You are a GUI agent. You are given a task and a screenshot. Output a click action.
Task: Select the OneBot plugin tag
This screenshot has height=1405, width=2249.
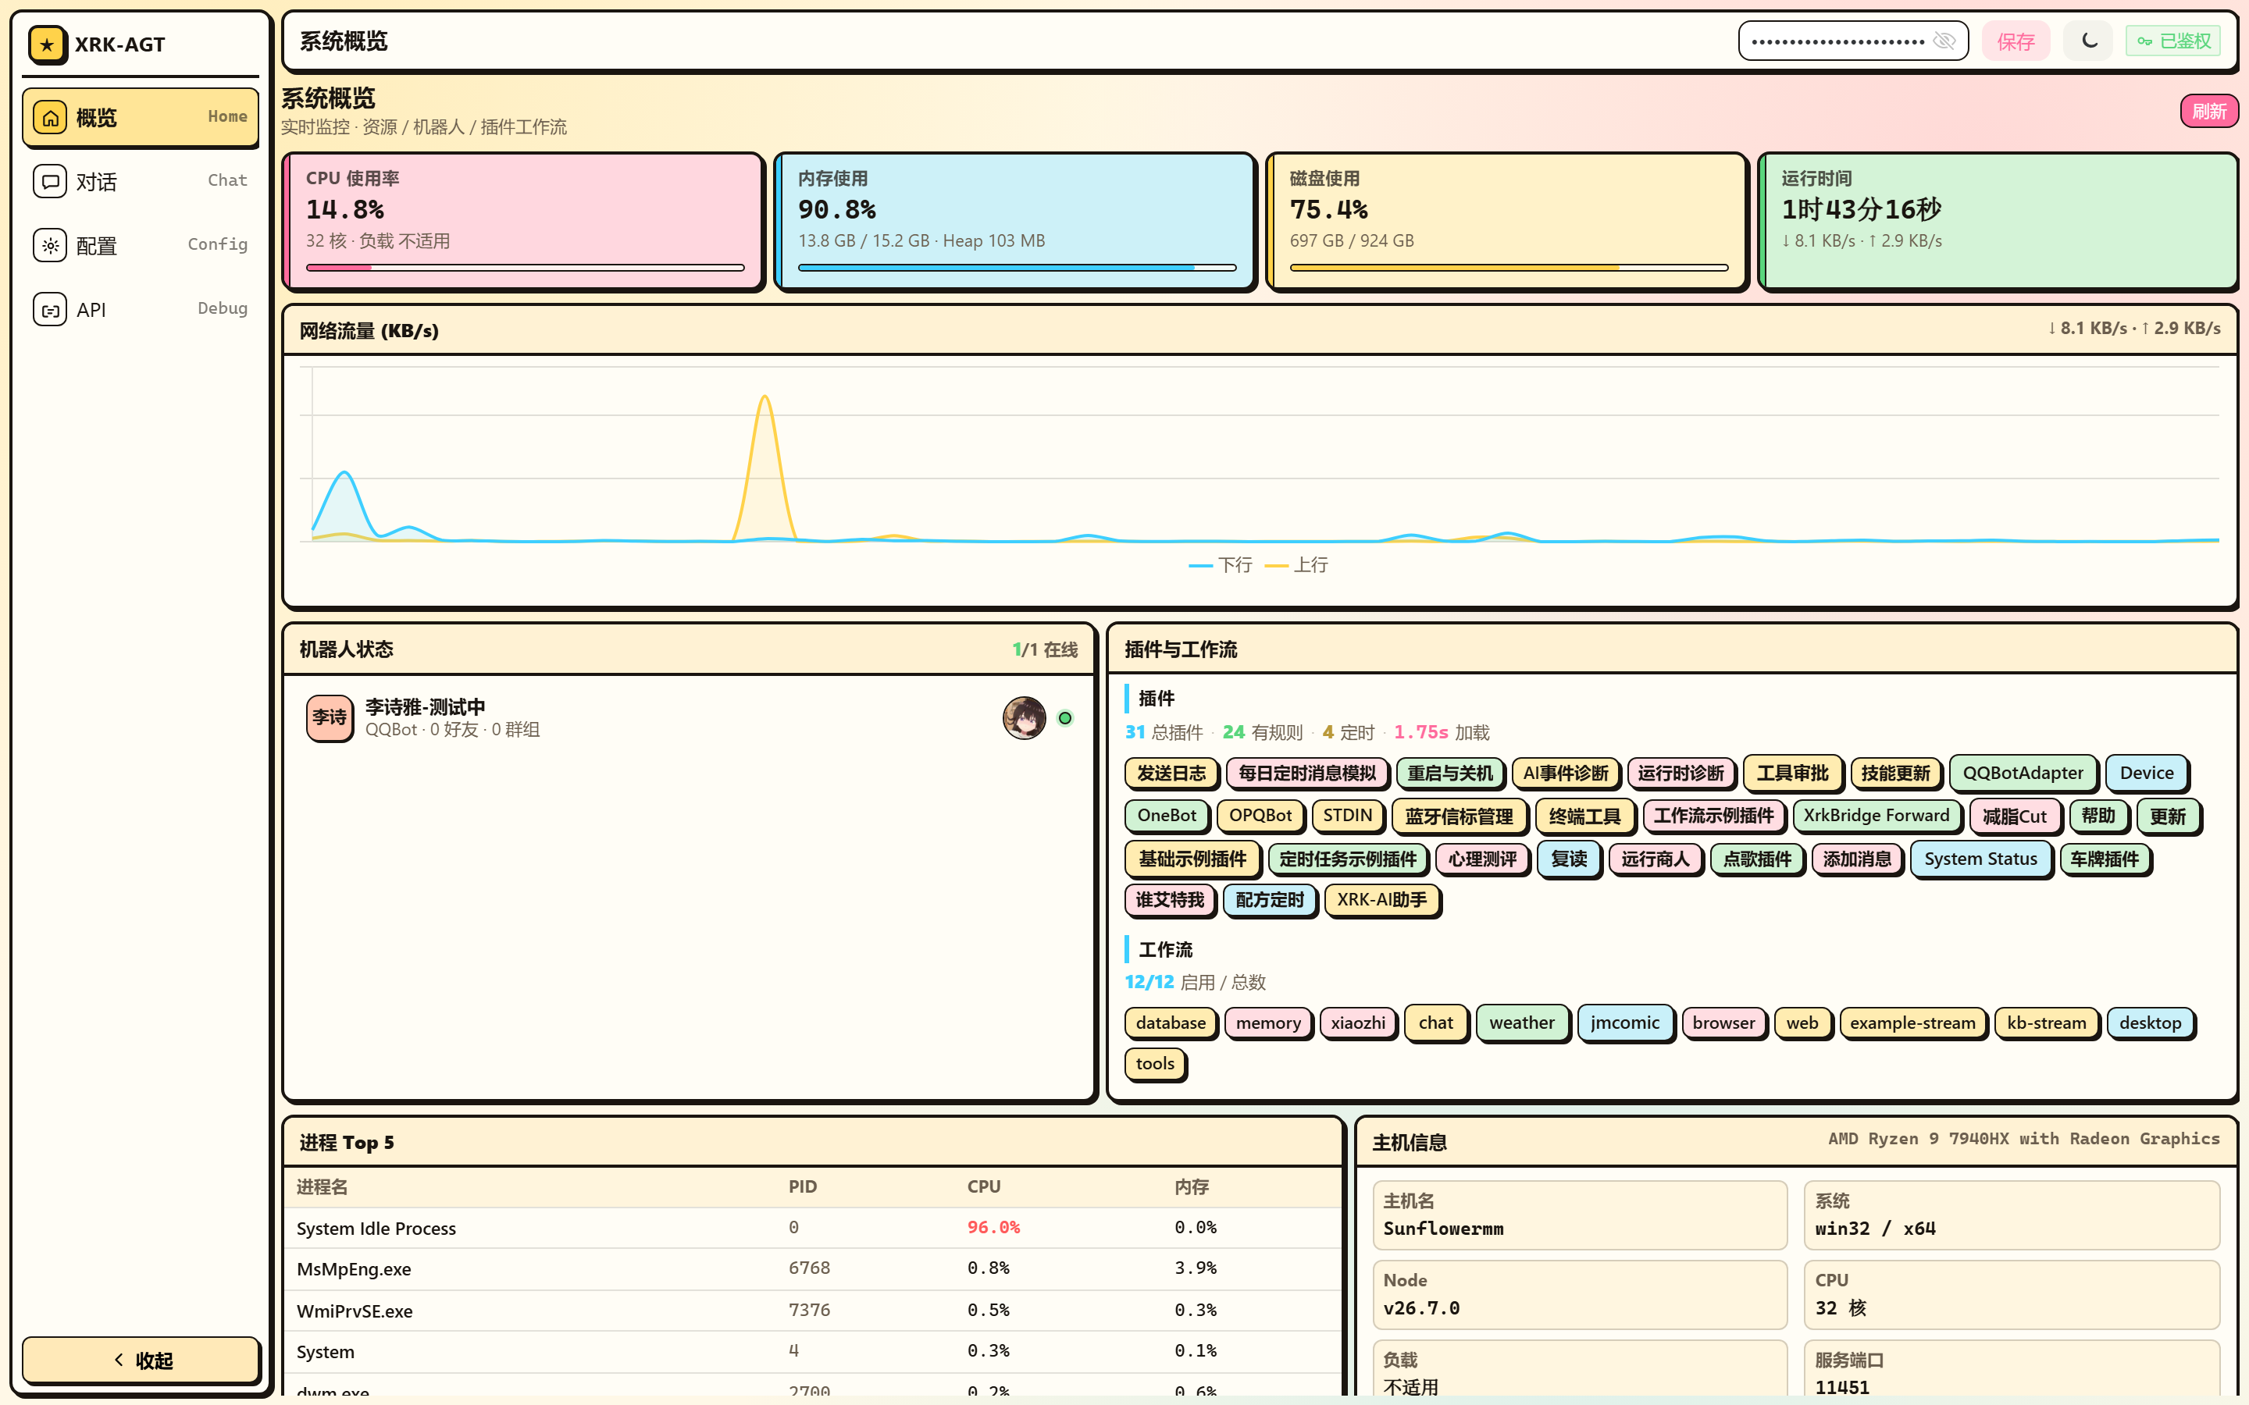tap(1167, 816)
